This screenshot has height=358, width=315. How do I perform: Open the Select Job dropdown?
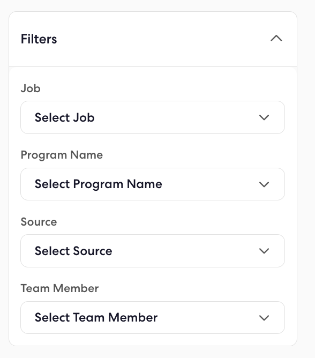153,117
